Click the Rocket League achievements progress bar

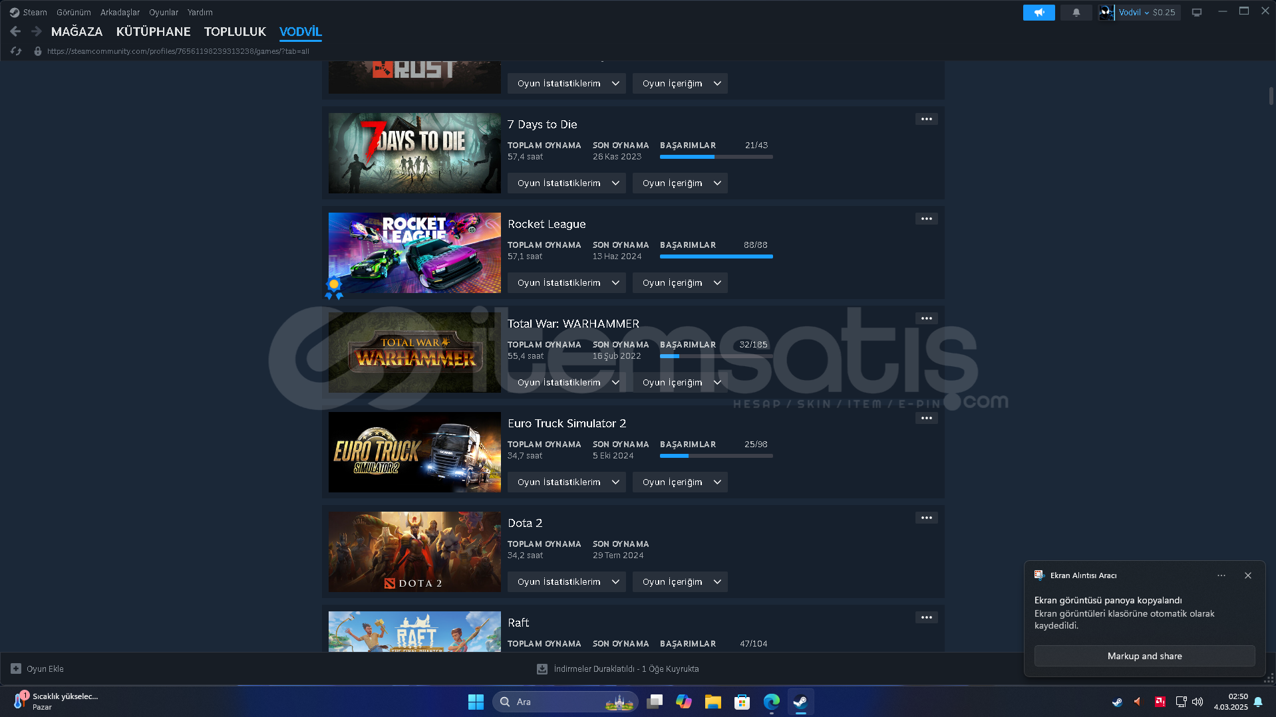coord(716,256)
